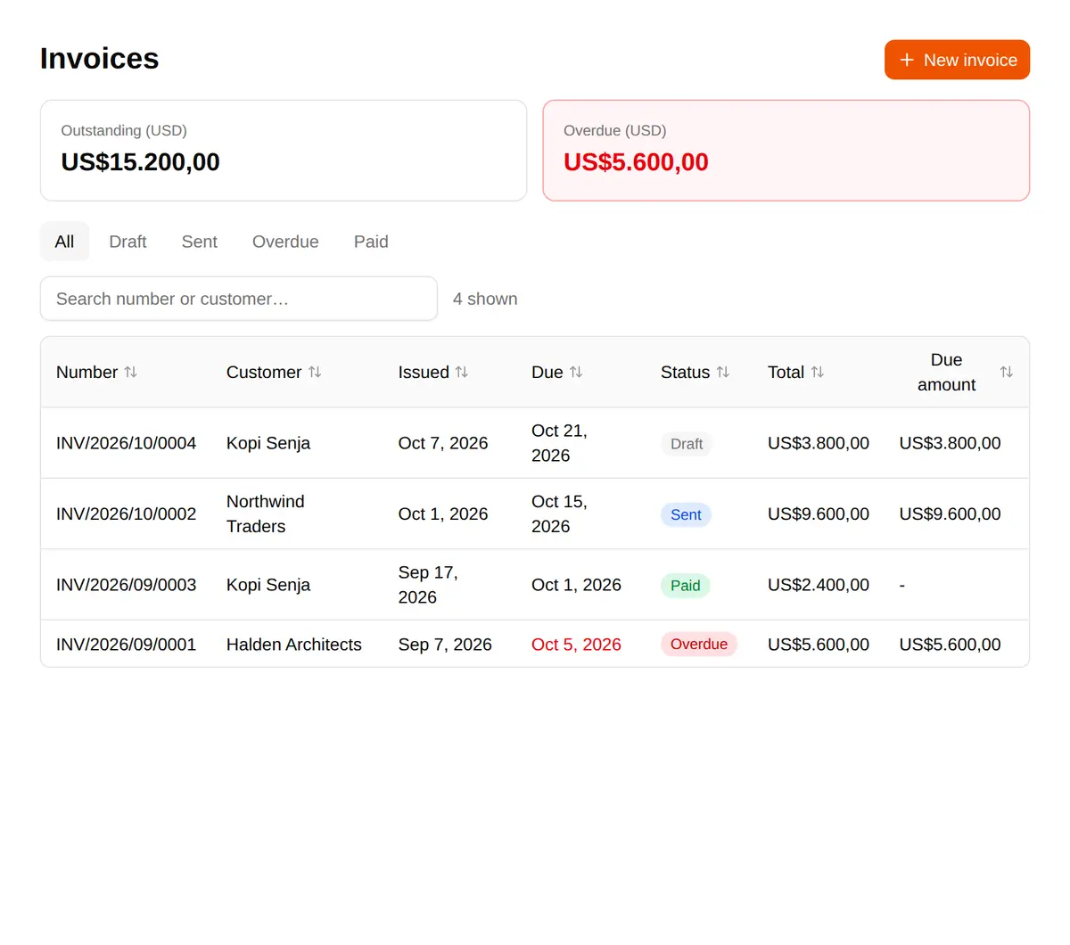Switch to the Sent tab

[x=199, y=242]
